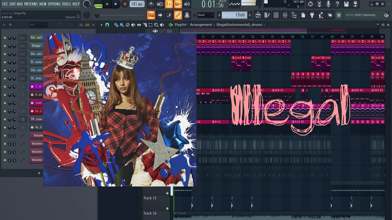Screen dimensions: 392x220
Task: Click the render as audio file icon
Action: click(355, 4)
